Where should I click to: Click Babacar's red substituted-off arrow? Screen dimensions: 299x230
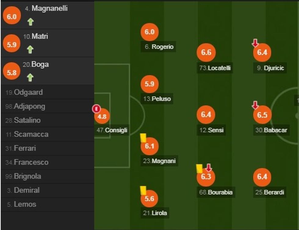point(255,106)
